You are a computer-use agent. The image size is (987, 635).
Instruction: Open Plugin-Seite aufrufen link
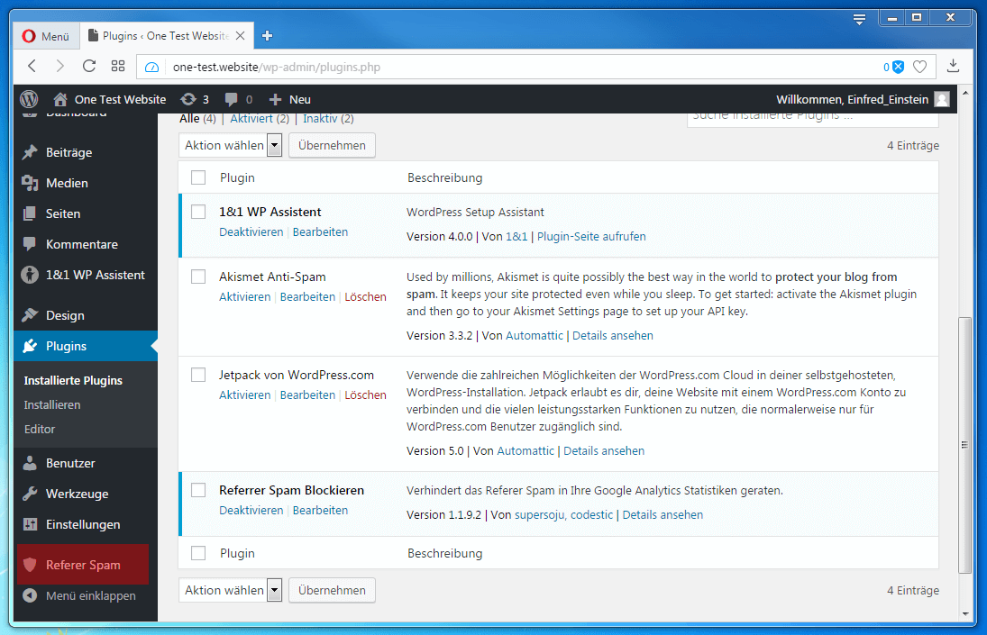pyautogui.click(x=591, y=236)
